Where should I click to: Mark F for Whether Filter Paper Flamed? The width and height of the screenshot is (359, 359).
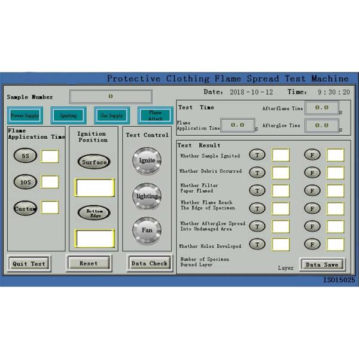(312, 191)
